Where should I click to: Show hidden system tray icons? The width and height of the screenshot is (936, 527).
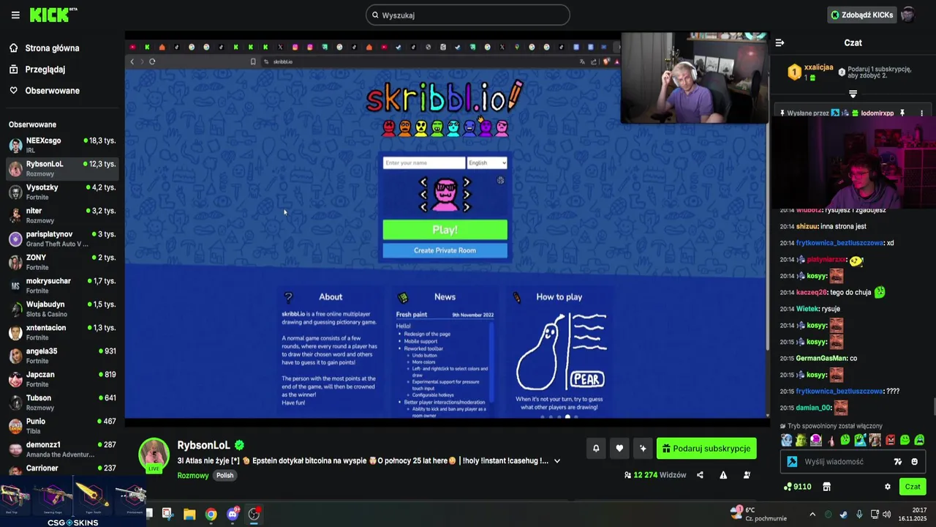click(x=812, y=514)
